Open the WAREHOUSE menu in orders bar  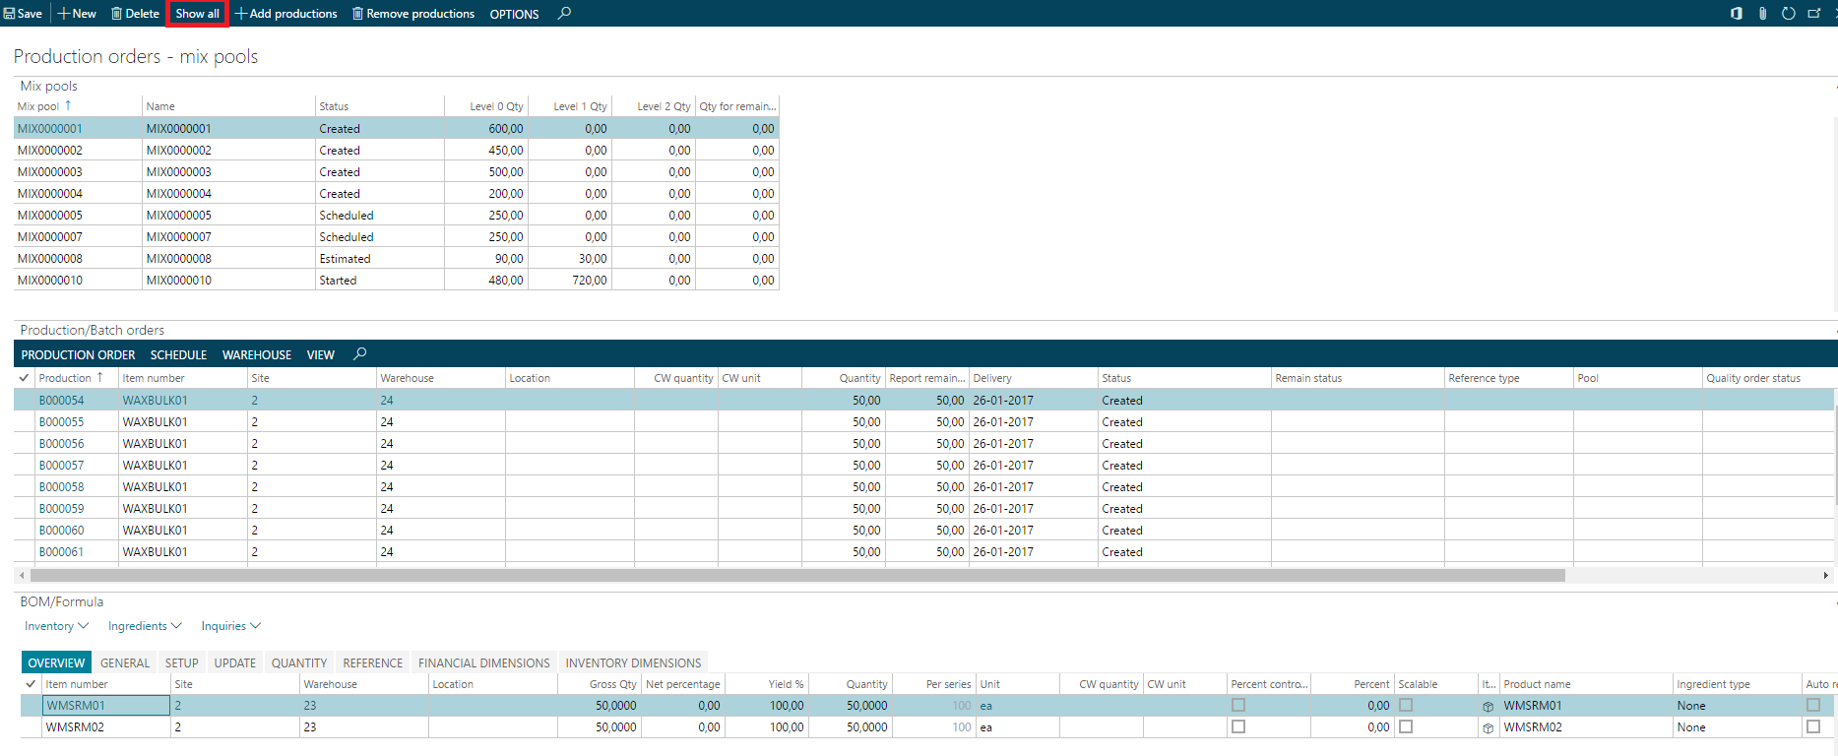(257, 355)
